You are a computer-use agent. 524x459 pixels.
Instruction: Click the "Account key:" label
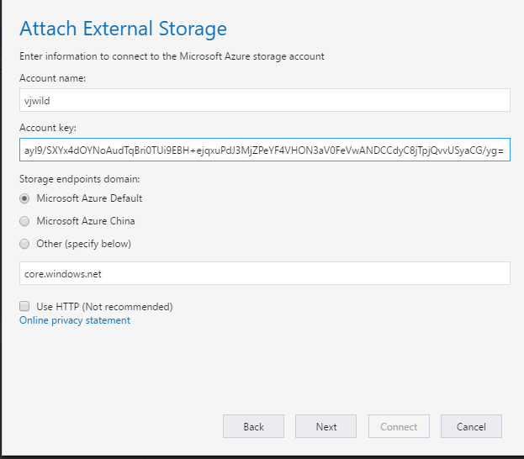pyautogui.click(x=47, y=128)
